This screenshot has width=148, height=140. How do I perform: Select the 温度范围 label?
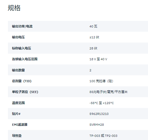[18, 103]
